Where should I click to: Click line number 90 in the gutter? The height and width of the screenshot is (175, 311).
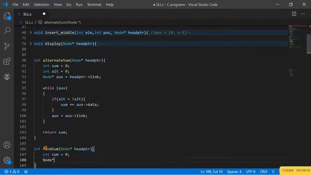pyautogui.click(x=24, y=60)
